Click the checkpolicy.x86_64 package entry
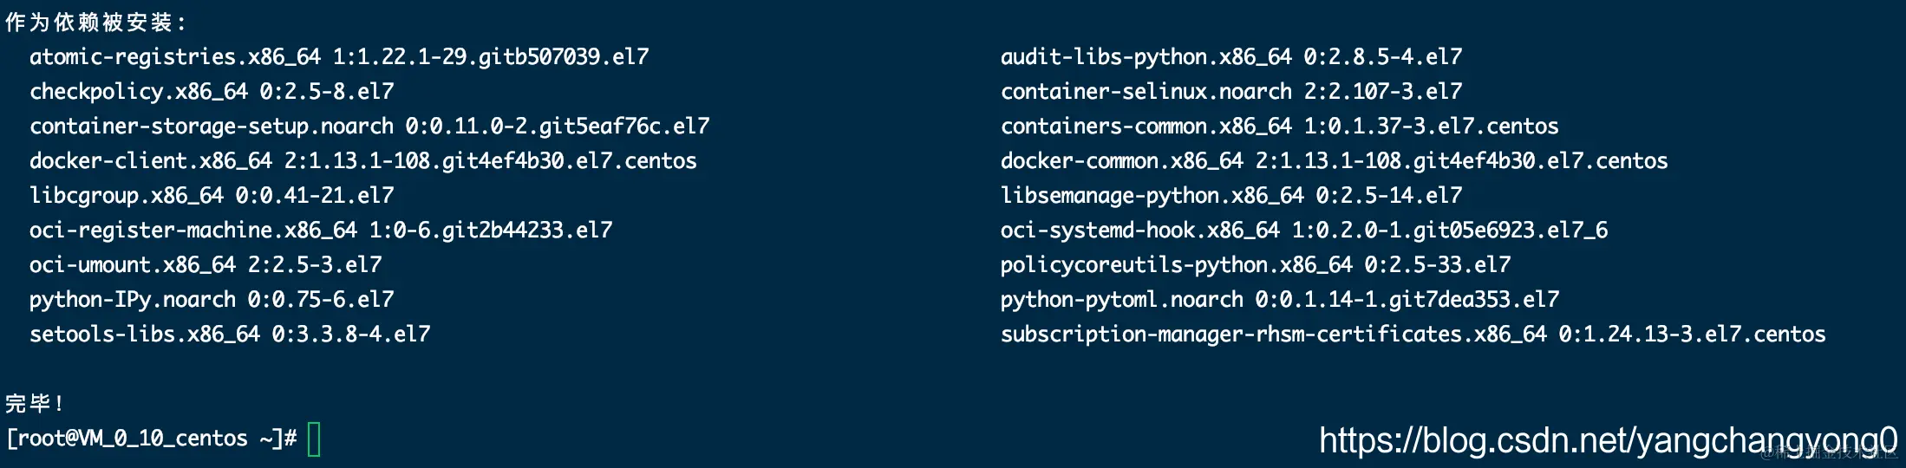Screen dimensions: 1906x468 pyautogui.click(x=212, y=92)
